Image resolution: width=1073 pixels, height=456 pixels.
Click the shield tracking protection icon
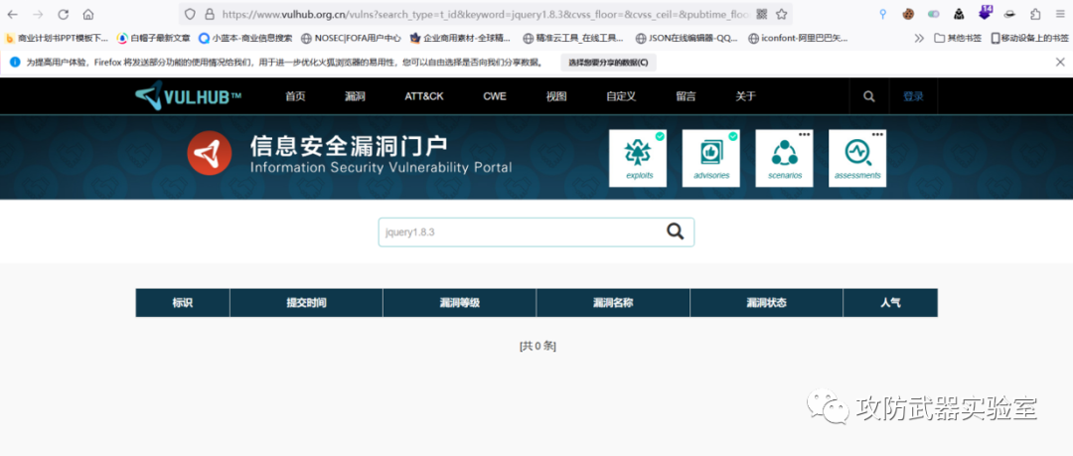190,14
